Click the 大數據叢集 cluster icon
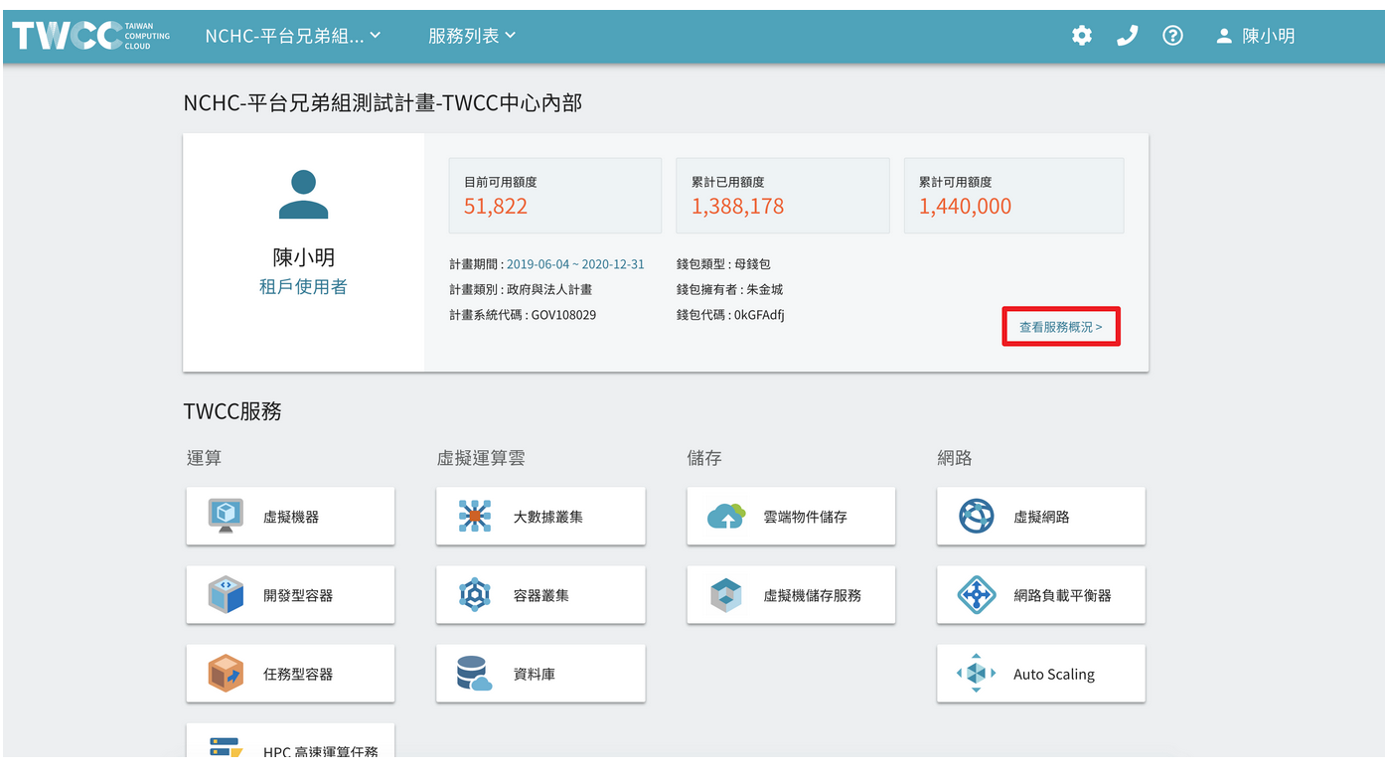Screen dimensions: 1385x773 (x=475, y=516)
